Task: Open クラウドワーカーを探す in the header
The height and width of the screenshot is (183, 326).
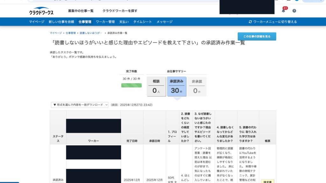Action: pyautogui.click(x=120, y=11)
